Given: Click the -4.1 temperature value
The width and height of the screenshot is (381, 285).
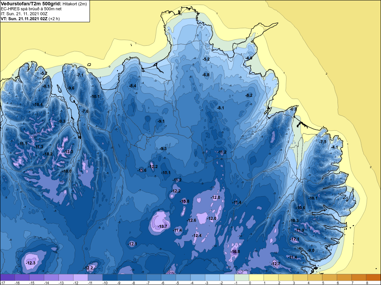Looking at the screenshot, I should pyautogui.click(x=335, y=147).
